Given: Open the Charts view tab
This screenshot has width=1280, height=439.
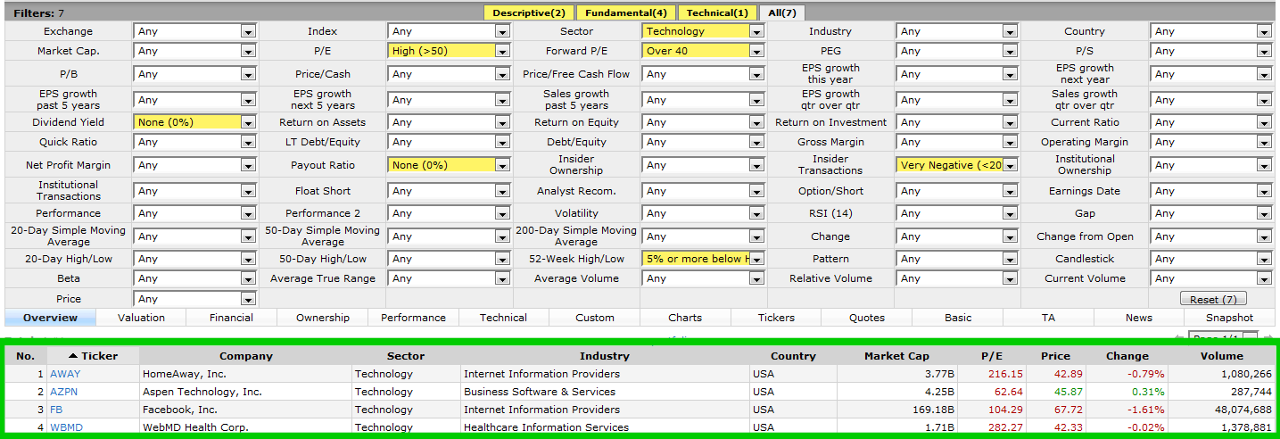Looking at the screenshot, I should [x=685, y=318].
